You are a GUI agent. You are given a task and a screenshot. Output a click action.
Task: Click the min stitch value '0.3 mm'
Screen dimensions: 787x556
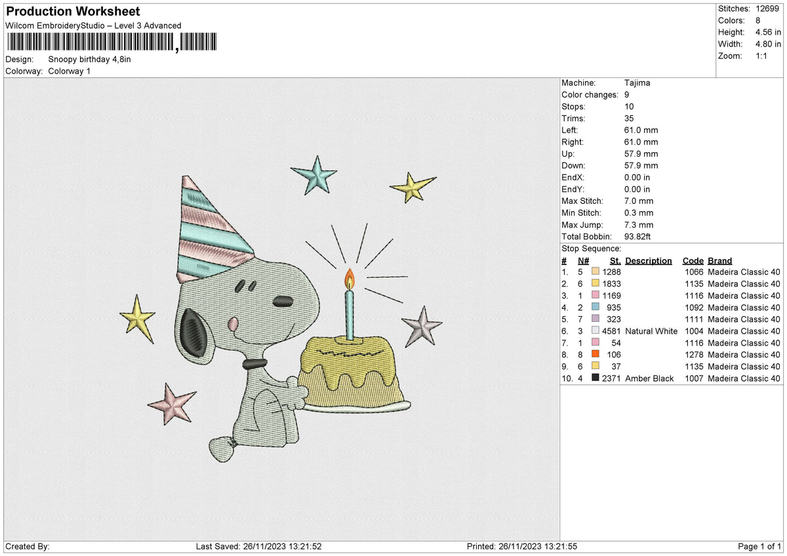pos(639,212)
